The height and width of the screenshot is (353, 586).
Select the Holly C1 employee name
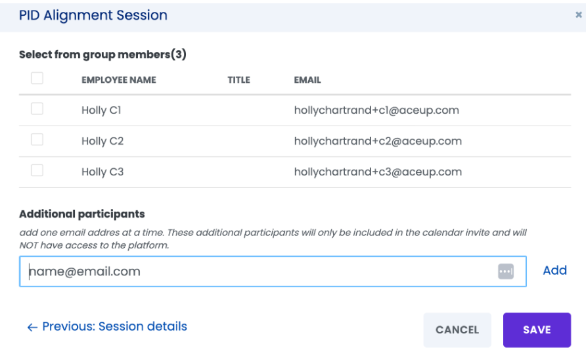coord(101,110)
